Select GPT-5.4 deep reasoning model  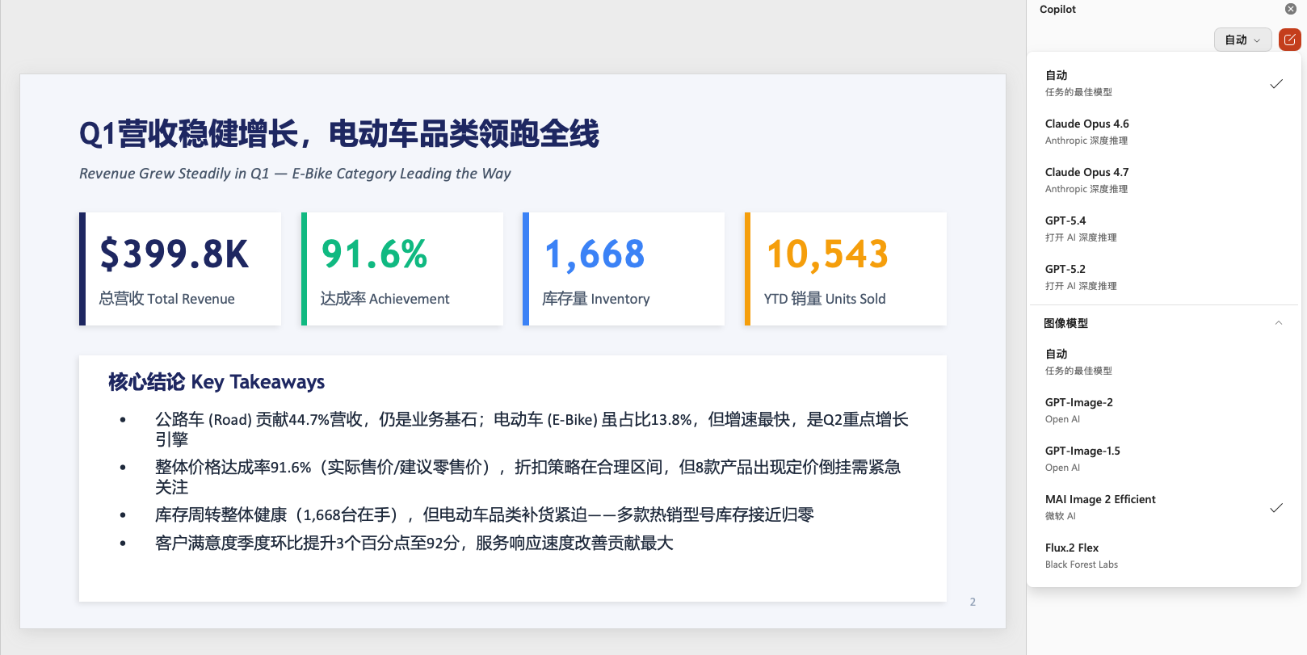(x=1163, y=229)
